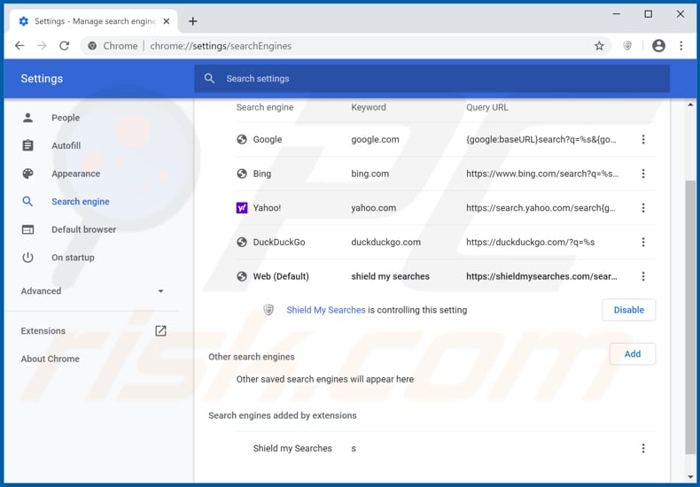Open more actions for Shield my Searches row
700x487 pixels.
point(643,448)
